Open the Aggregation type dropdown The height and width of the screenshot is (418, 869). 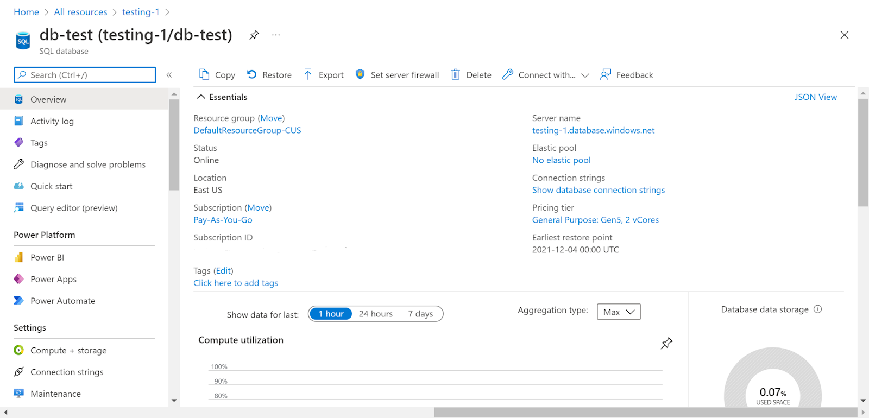coord(619,312)
